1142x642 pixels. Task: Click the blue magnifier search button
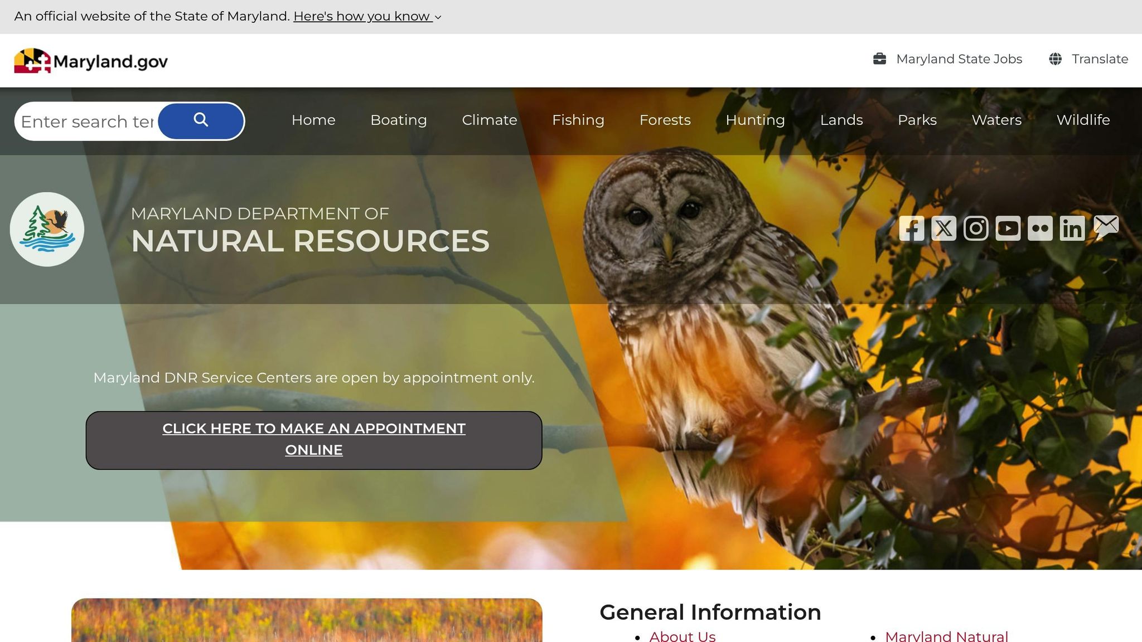(201, 120)
